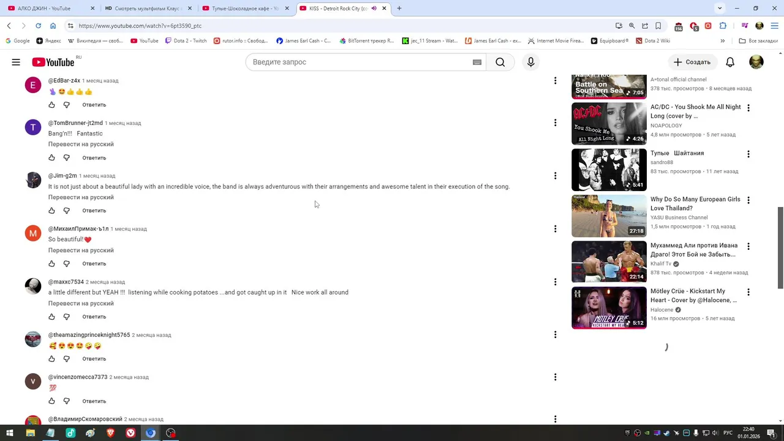Translate @Jim-g2m comment to Russian
Screen dimensions: 784x441
(81, 197)
